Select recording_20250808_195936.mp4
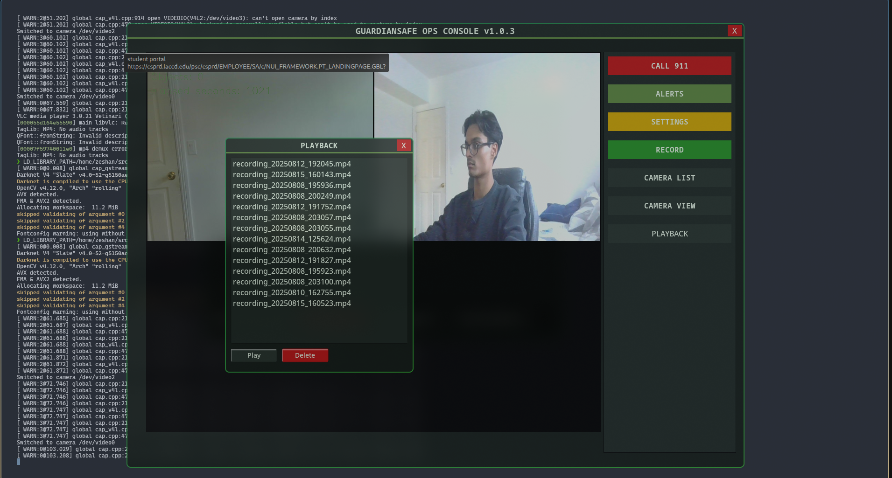 click(x=292, y=185)
